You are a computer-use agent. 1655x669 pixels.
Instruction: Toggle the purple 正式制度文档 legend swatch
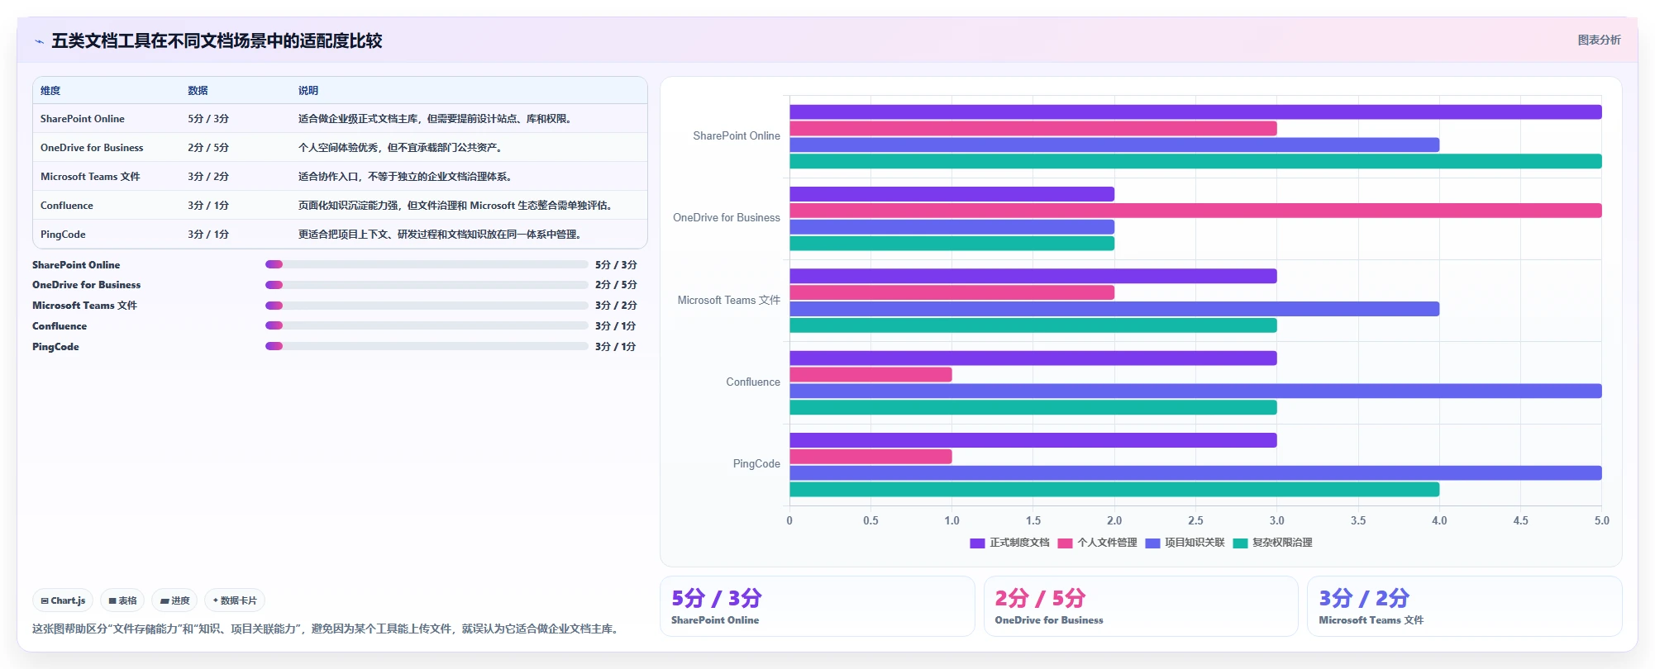click(x=977, y=543)
